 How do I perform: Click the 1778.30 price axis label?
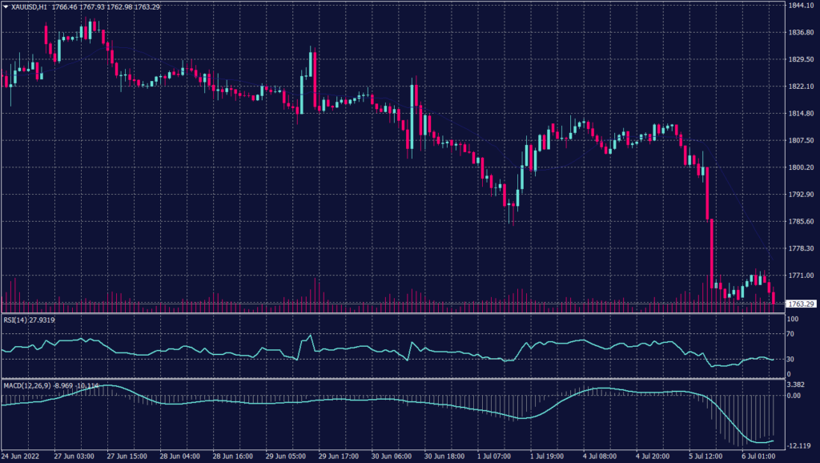(x=801, y=248)
